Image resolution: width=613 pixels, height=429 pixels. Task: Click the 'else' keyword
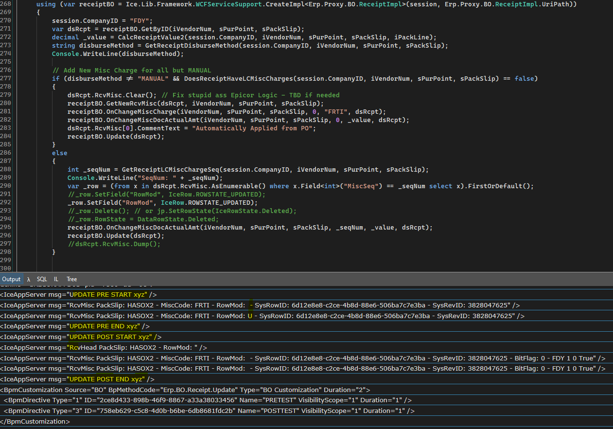[x=60, y=153]
